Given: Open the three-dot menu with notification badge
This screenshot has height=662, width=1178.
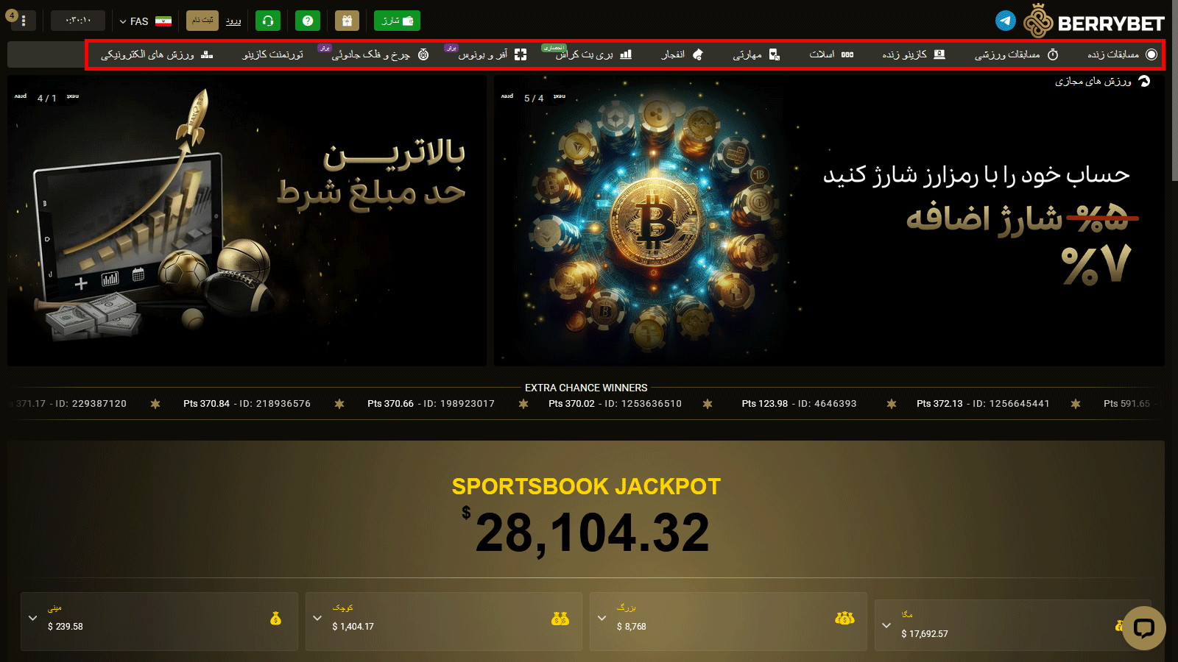Looking at the screenshot, I should 24,21.
